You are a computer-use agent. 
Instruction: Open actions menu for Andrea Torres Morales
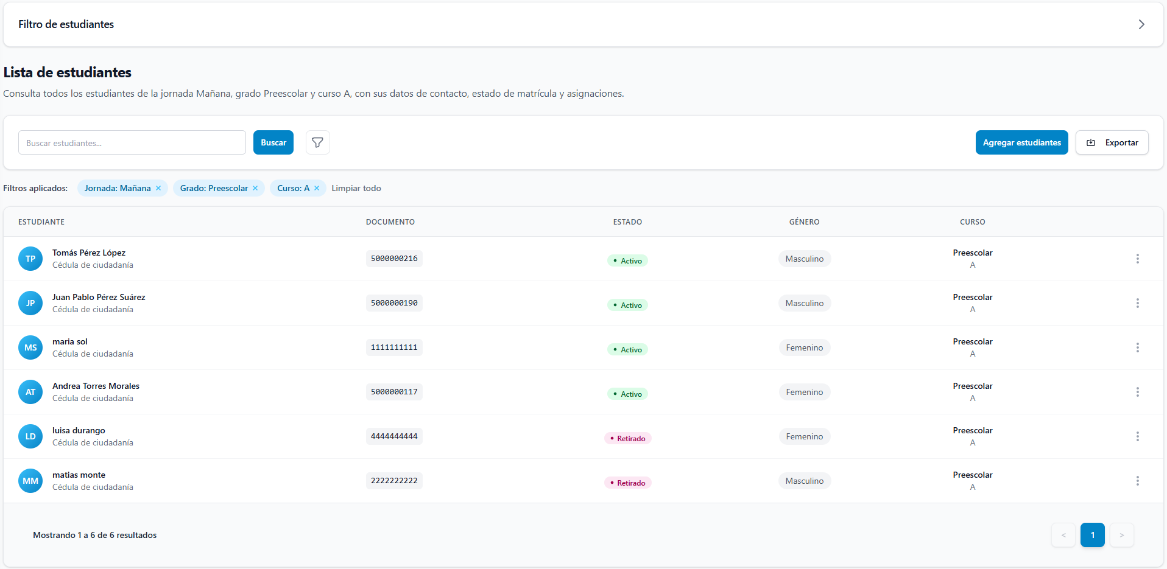tap(1137, 392)
